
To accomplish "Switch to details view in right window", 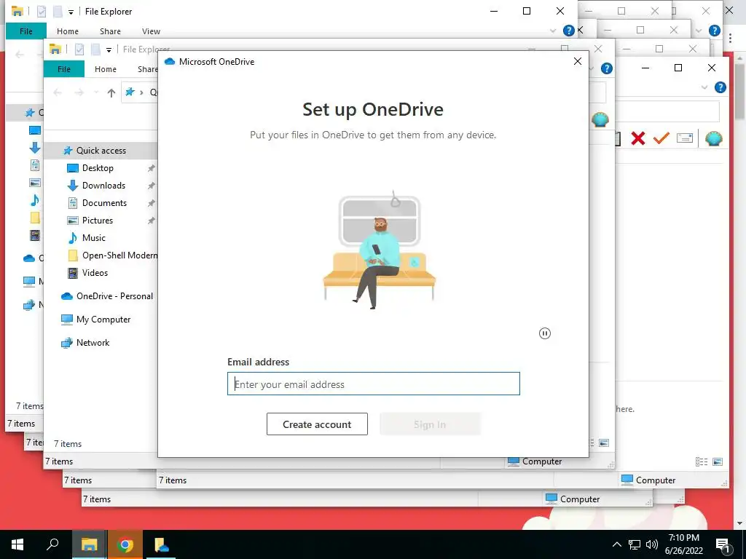I will (x=702, y=461).
